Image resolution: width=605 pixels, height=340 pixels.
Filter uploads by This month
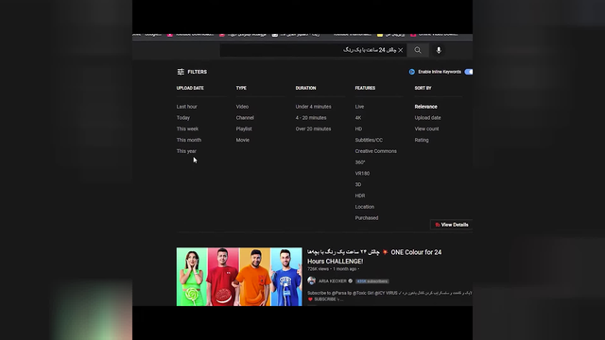pyautogui.click(x=189, y=140)
